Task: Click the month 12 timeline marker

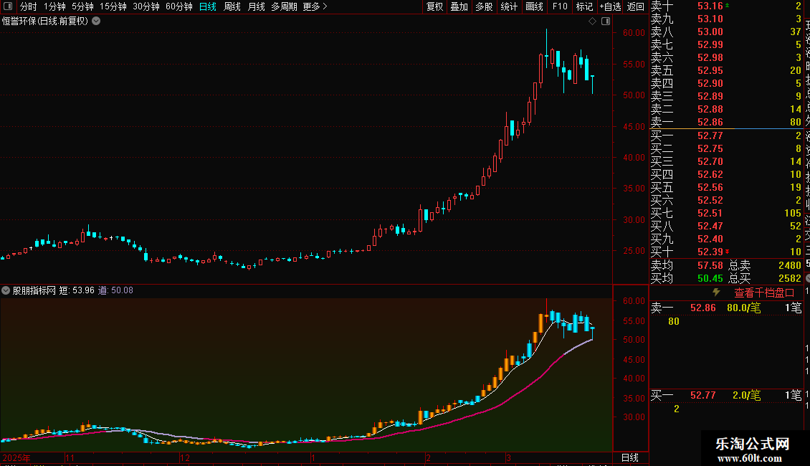Action: [x=185, y=457]
